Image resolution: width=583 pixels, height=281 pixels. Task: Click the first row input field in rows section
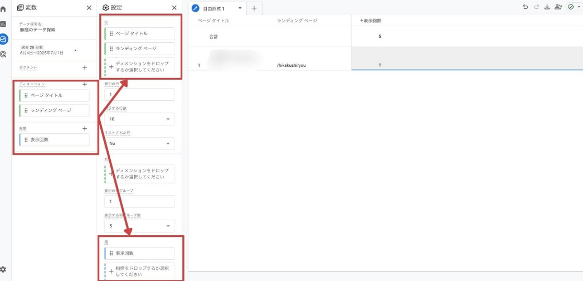click(x=139, y=95)
